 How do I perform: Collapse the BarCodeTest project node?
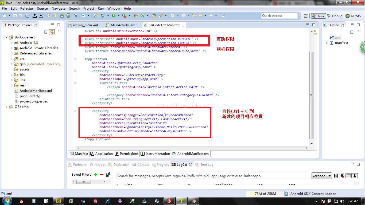pos(7,37)
